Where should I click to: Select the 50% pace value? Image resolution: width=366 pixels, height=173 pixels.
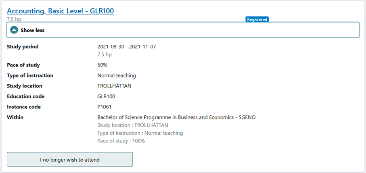(x=102, y=65)
